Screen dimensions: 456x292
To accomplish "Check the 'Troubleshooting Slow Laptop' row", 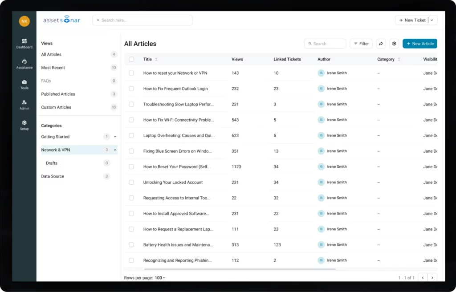I will [131, 104].
